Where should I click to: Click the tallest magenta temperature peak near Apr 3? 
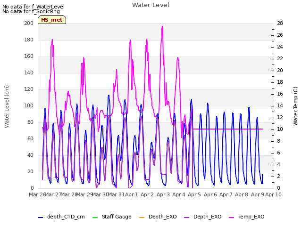pos(162,27)
